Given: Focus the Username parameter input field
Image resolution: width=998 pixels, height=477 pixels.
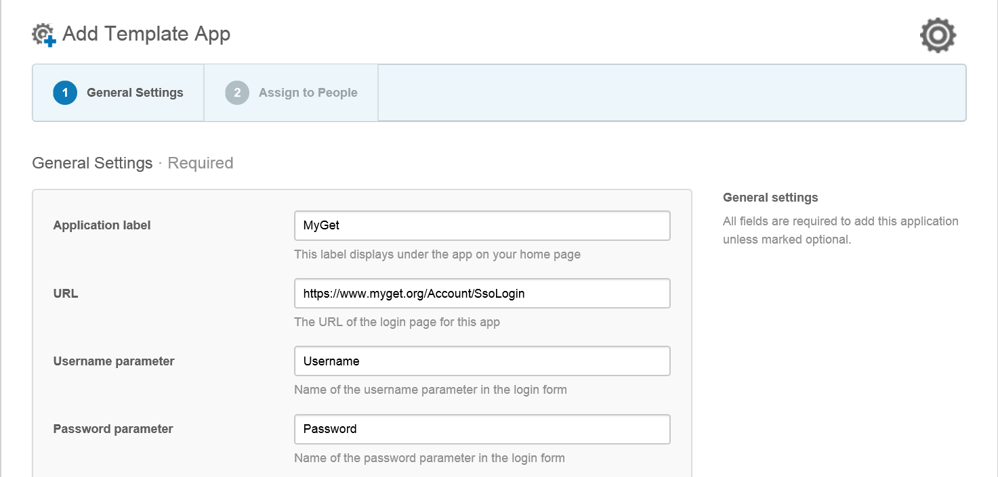Looking at the screenshot, I should [482, 361].
